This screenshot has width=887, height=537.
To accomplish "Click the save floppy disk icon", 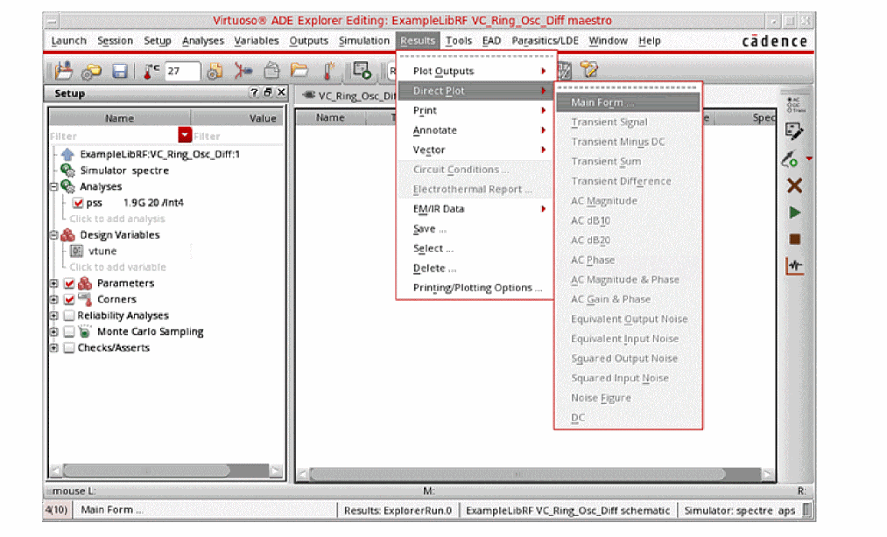I will (119, 71).
